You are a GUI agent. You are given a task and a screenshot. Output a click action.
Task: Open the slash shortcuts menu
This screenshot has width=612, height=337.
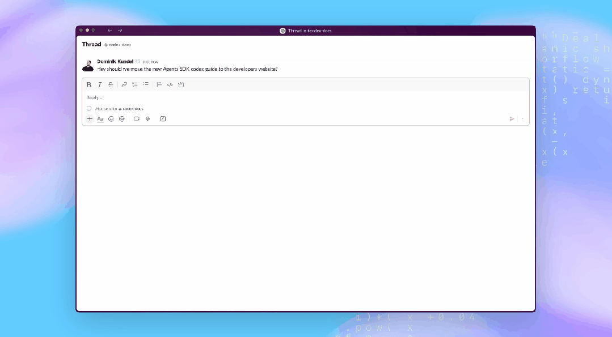click(x=163, y=119)
